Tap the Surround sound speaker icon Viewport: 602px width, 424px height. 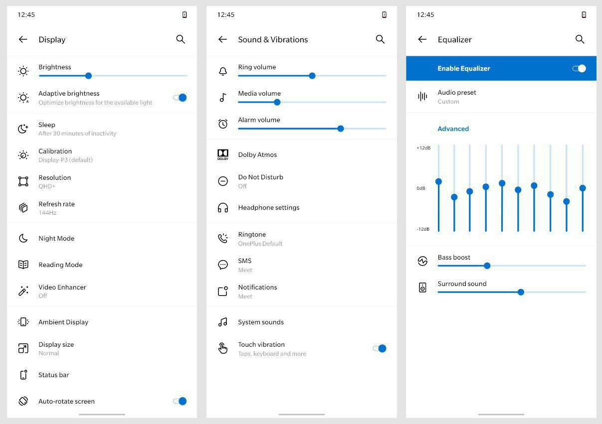click(422, 287)
